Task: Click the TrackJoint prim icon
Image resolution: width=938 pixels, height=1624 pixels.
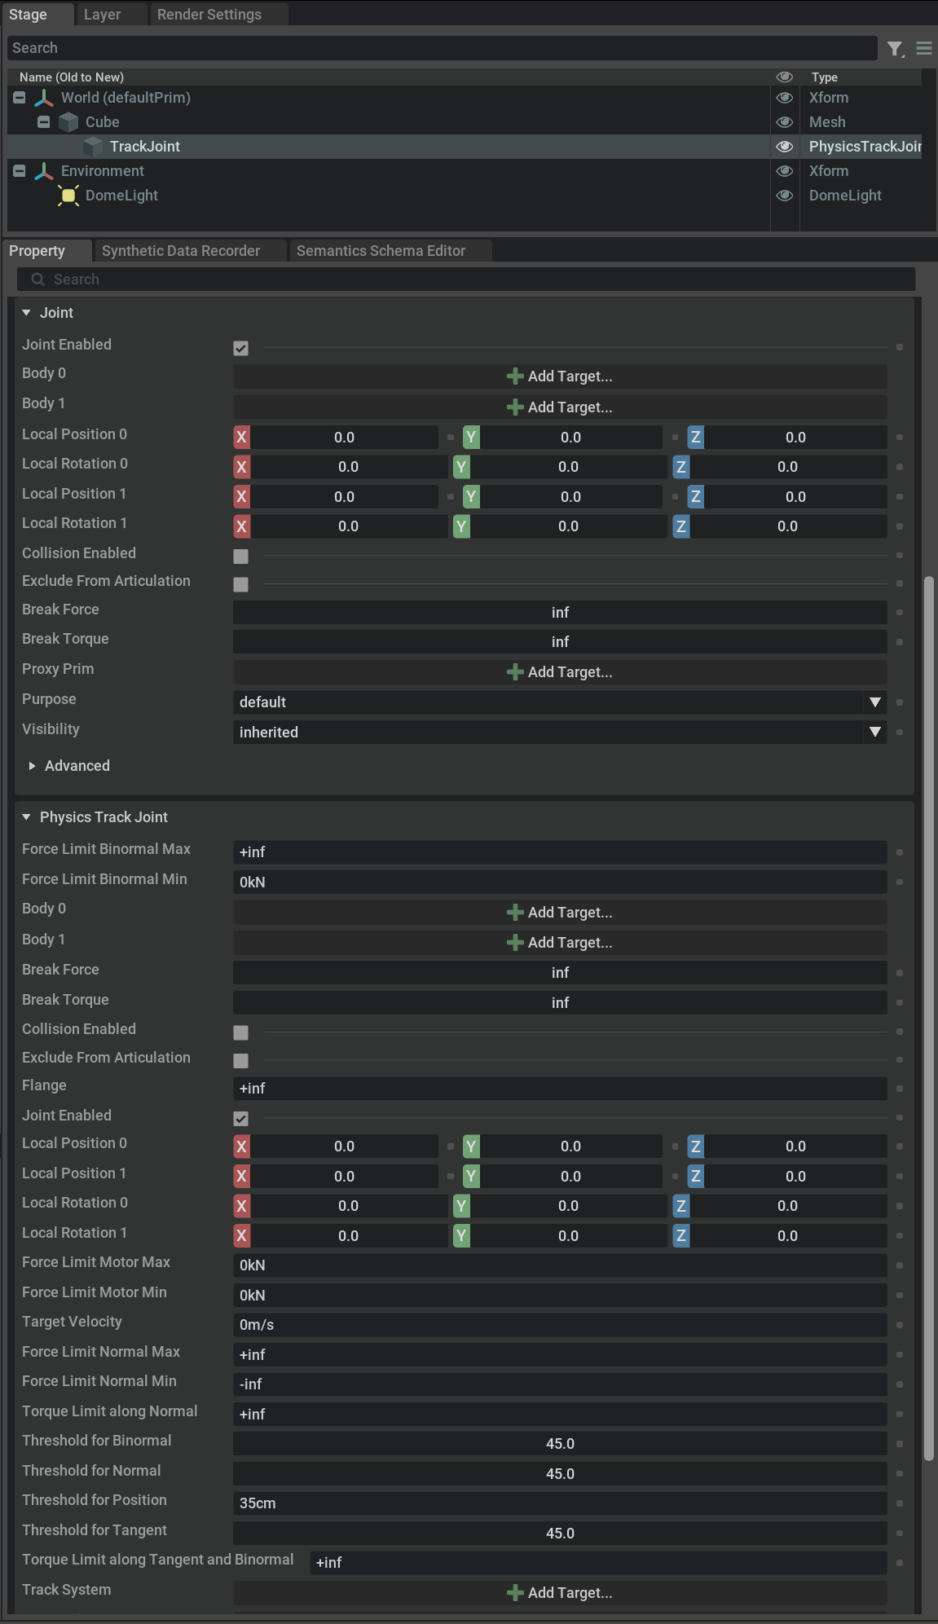Action: coord(93,147)
